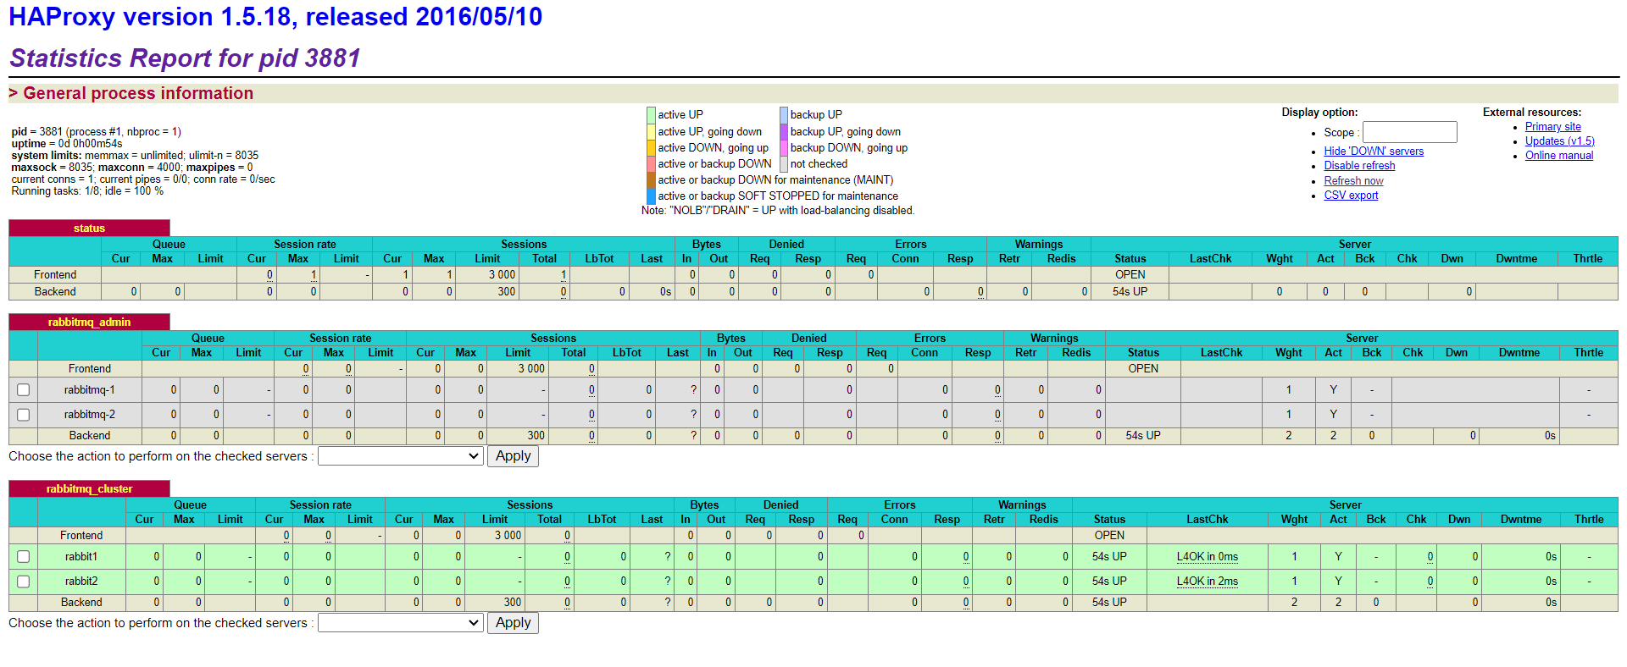Click the Hide 'DOWN' servers link
1627x667 pixels.
pos(1374,152)
